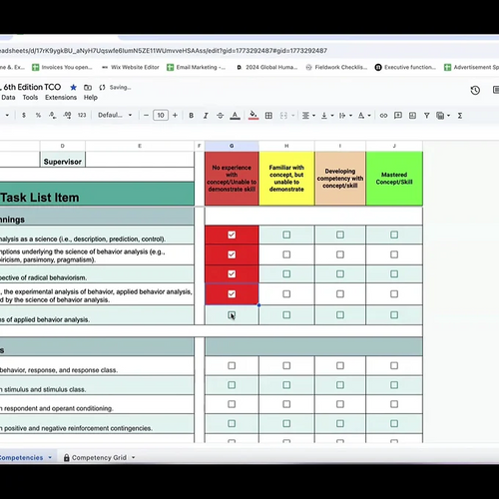Open merge cells options arrow
Image resolution: width=499 pixels, height=499 pixels.
click(x=293, y=115)
